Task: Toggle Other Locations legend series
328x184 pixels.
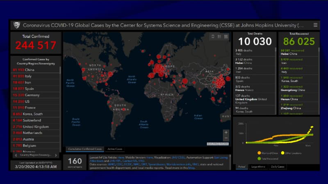Action: click(291, 153)
